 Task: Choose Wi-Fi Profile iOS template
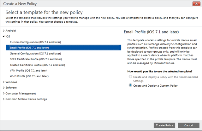pos(29,76)
